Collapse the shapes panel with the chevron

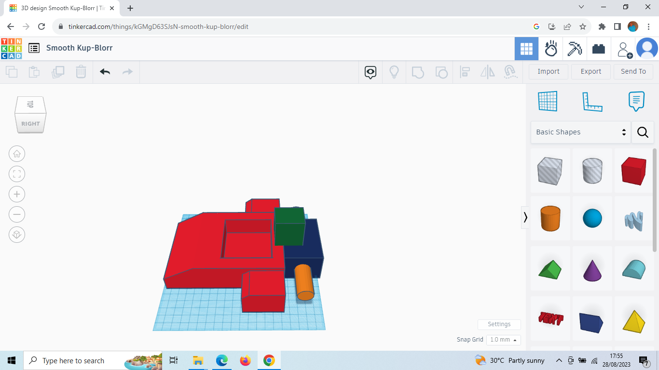(525, 217)
